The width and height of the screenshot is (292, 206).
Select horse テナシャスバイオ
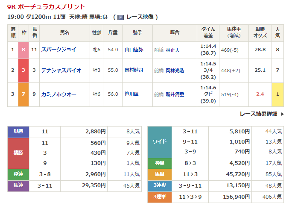tap(61, 70)
